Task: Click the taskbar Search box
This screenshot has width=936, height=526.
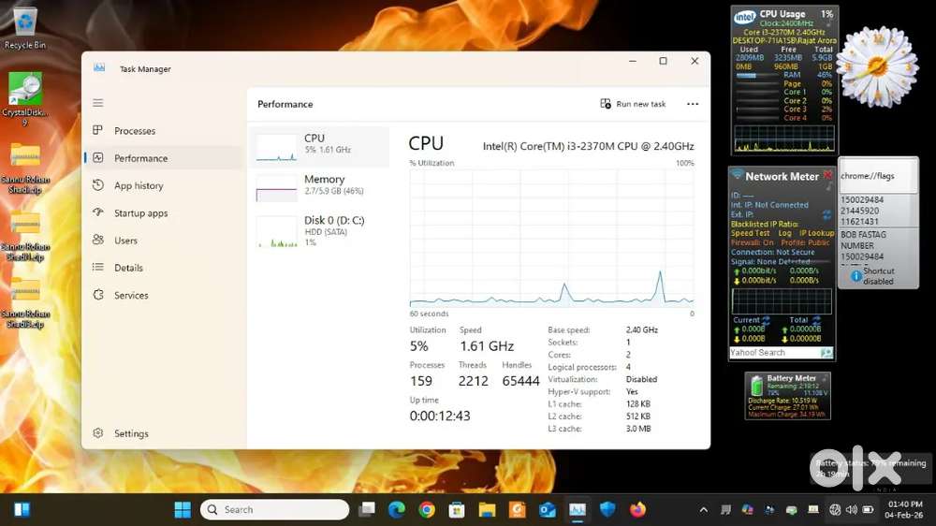Action: coord(274,509)
